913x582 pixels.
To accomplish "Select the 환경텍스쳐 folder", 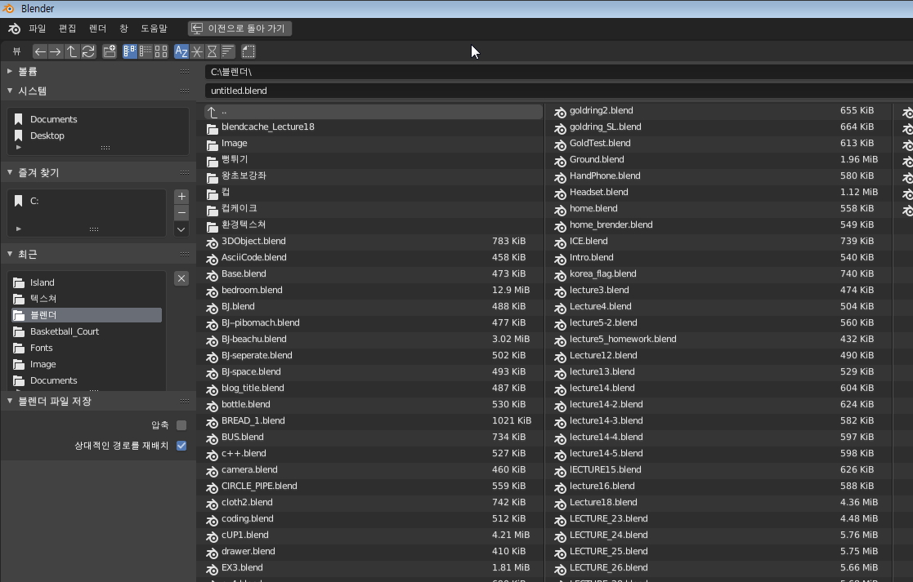I will pyautogui.click(x=374, y=224).
